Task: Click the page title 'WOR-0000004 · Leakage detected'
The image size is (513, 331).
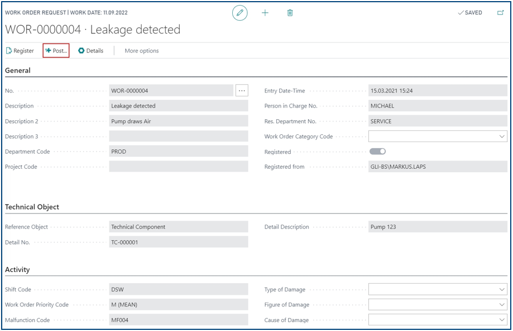Action: coord(93,30)
